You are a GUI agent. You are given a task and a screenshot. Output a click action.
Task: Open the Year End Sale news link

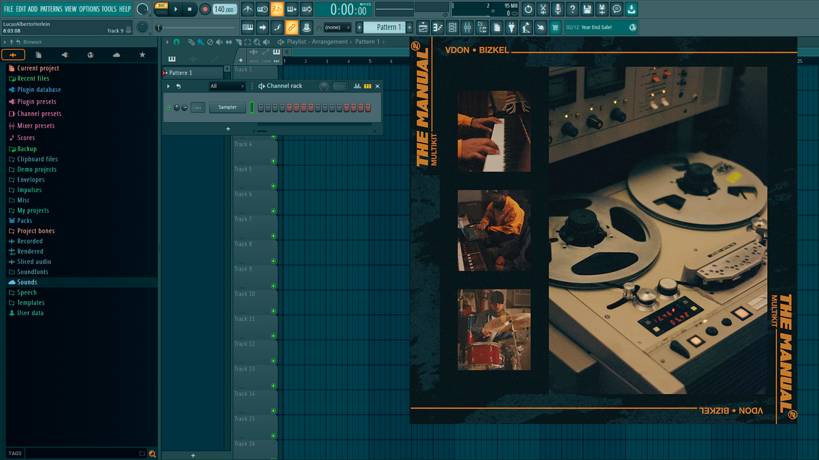pyautogui.click(x=601, y=27)
